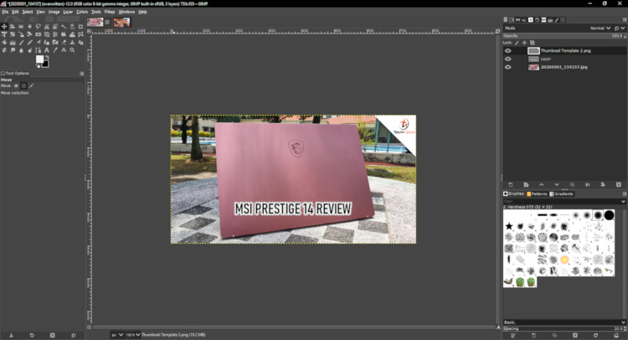628x340 pixels.
Task: Switch to the Gradients tab
Action: (x=562, y=193)
